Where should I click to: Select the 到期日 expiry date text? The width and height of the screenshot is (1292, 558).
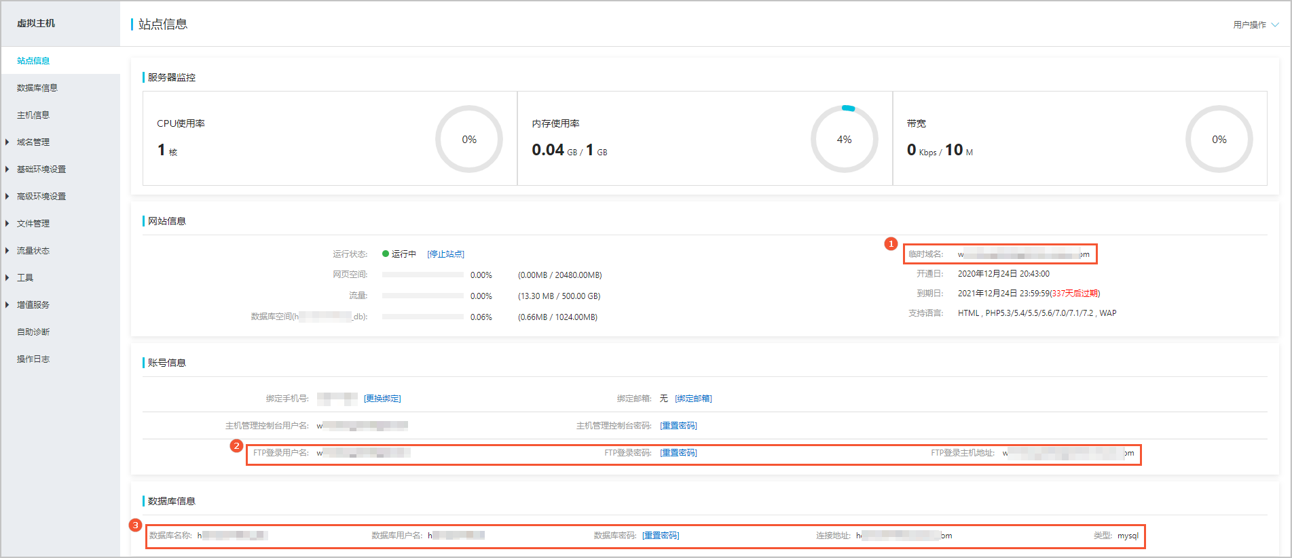(1029, 293)
